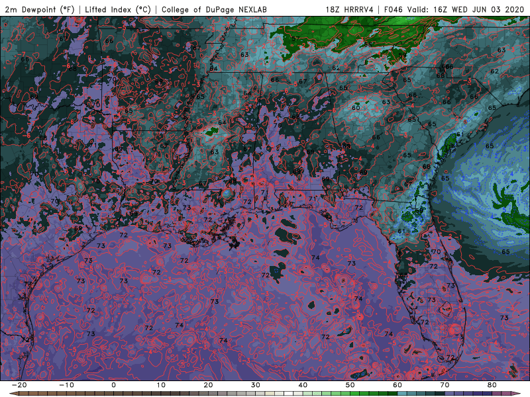This screenshot has width=530, height=397.
Task: Click the 'F046' forecast hour label
Action: point(394,9)
